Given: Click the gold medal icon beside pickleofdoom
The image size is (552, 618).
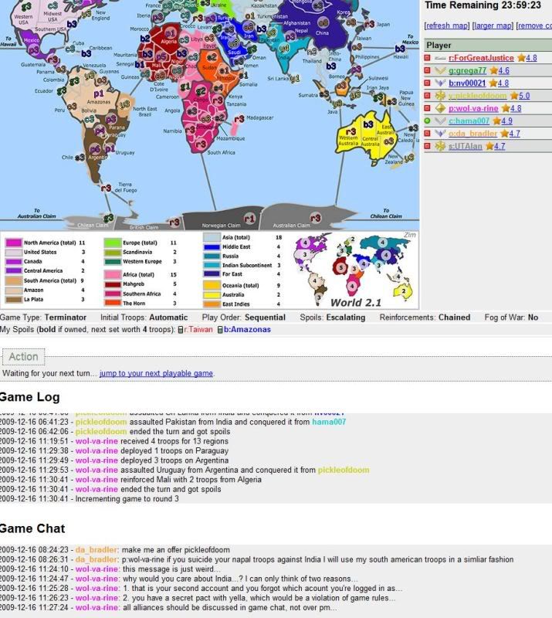Looking at the screenshot, I should pos(440,96).
